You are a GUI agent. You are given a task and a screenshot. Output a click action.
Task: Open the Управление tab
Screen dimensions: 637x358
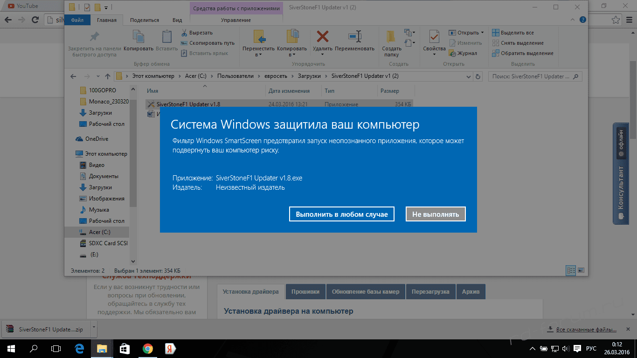click(x=236, y=20)
